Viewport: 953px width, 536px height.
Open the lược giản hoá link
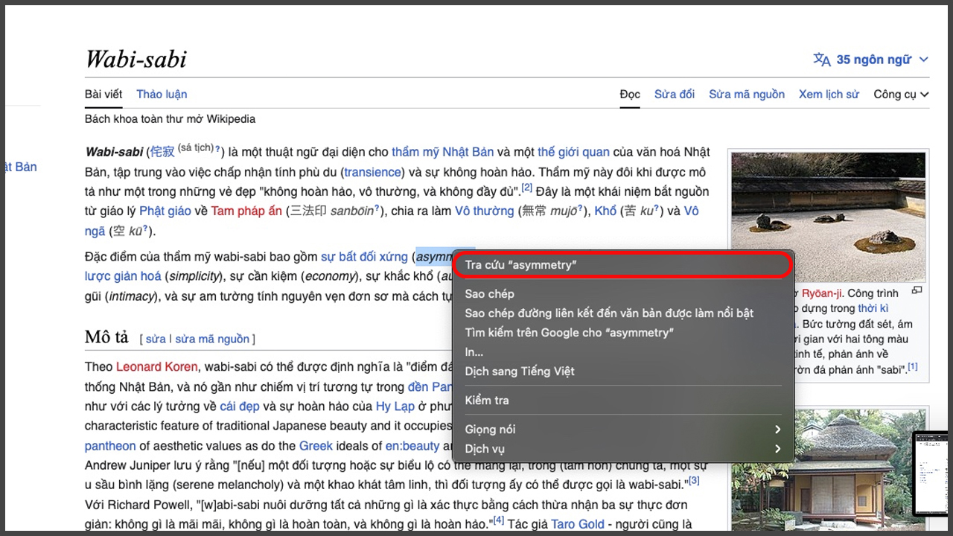[123, 276]
